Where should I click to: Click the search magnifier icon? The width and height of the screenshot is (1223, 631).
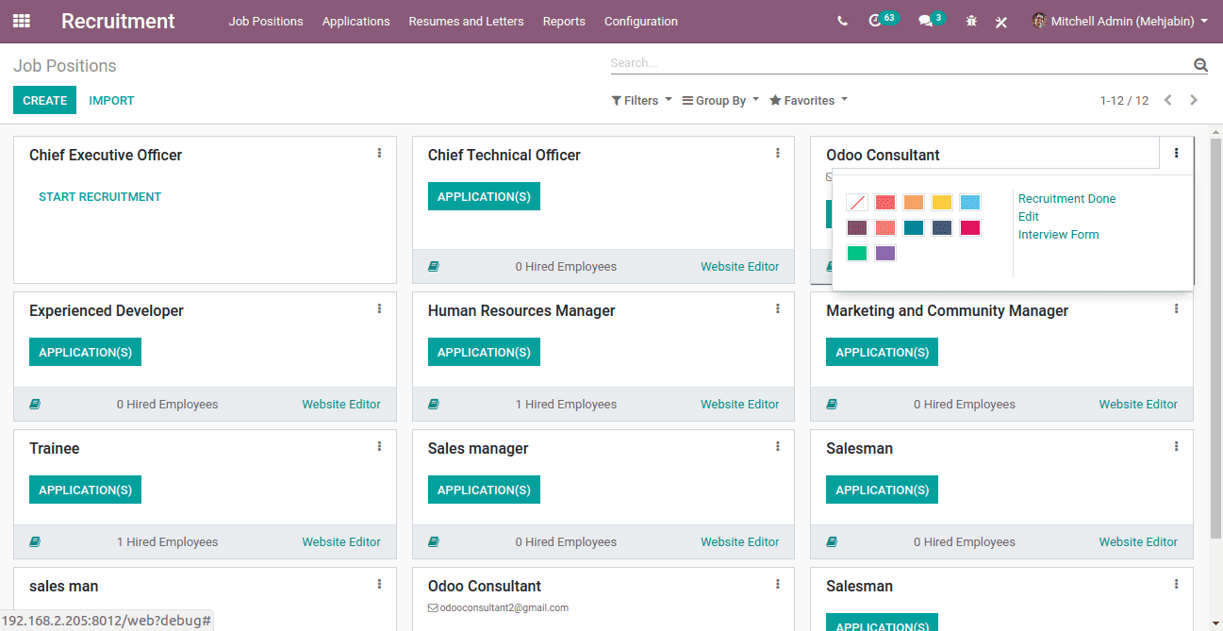click(x=1200, y=64)
